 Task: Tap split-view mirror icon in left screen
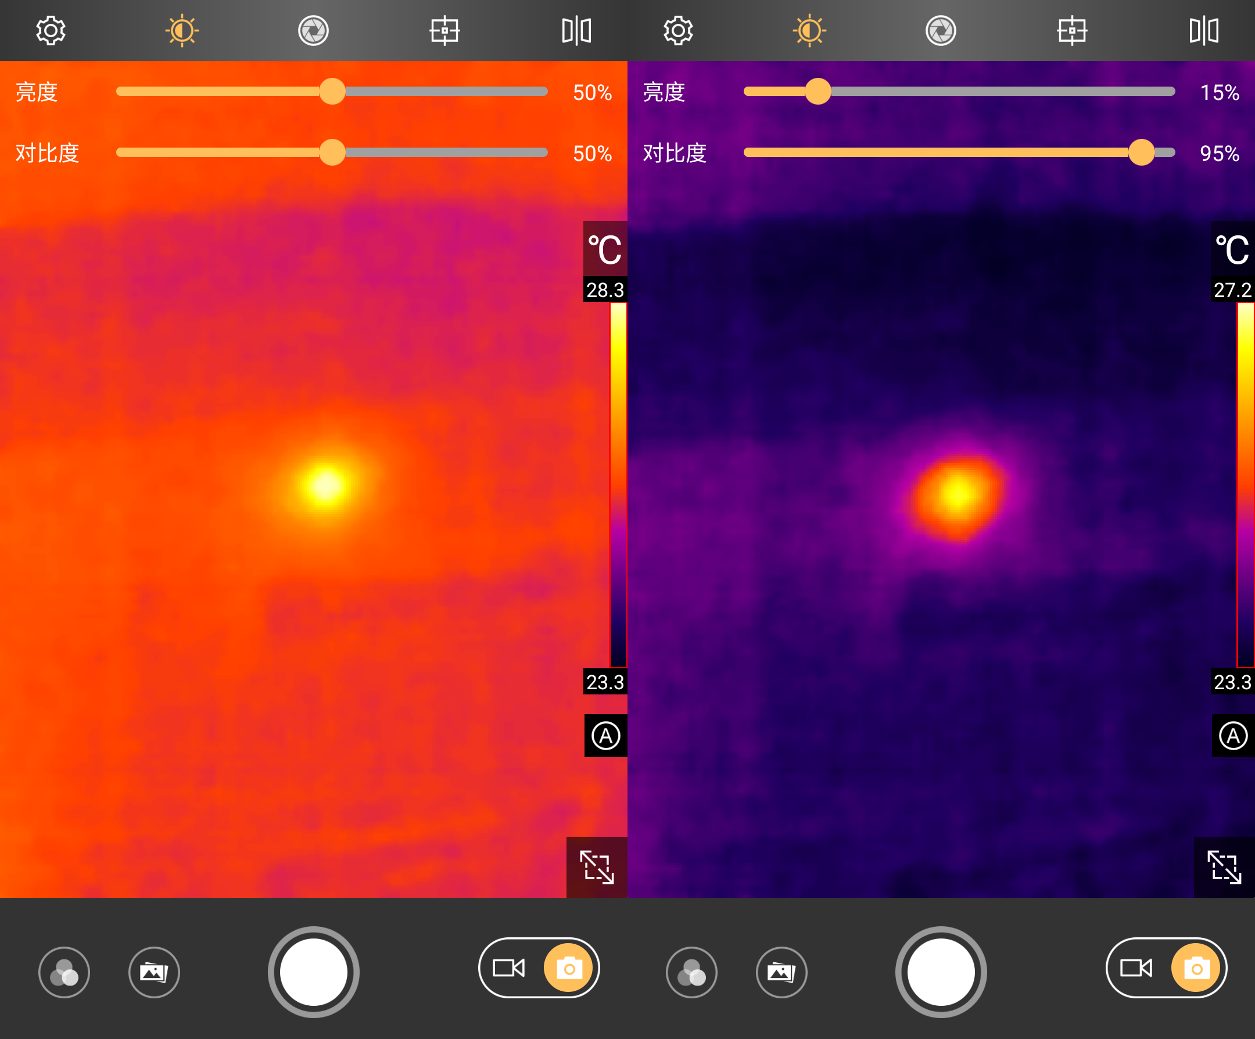(576, 30)
